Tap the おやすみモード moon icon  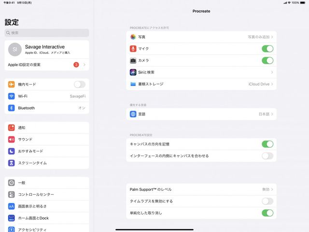pyautogui.click(x=12, y=151)
